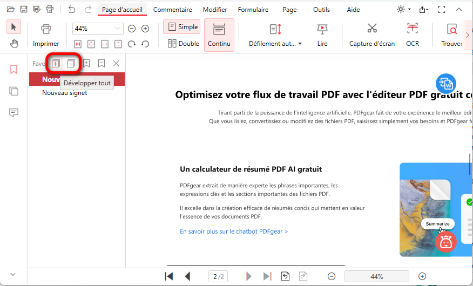The height and width of the screenshot is (286, 473).
Task: Open the theme brightness dropdown
Action: pyautogui.click(x=404, y=9)
